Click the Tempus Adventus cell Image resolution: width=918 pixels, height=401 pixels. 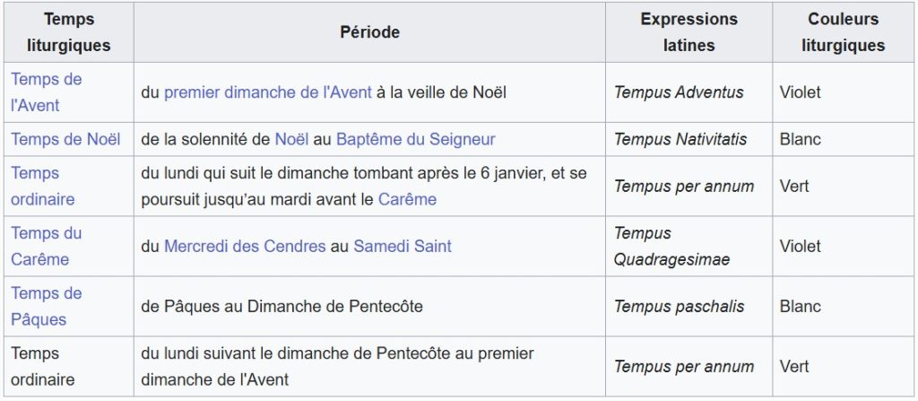tap(688, 92)
